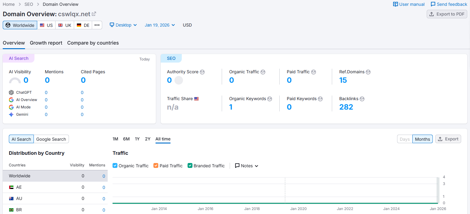Select Months granularity
The height and width of the screenshot is (214, 470).
pyautogui.click(x=422, y=139)
